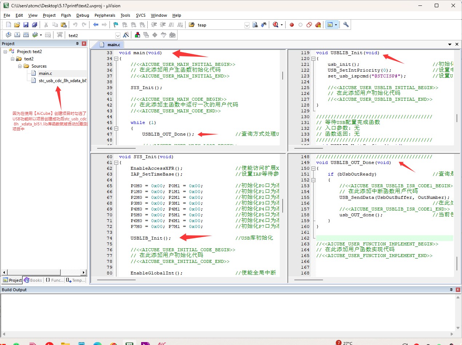This screenshot has width=462, height=345.
Task: Collapse the while loop fold at line 46
Action: pos(116,128)
